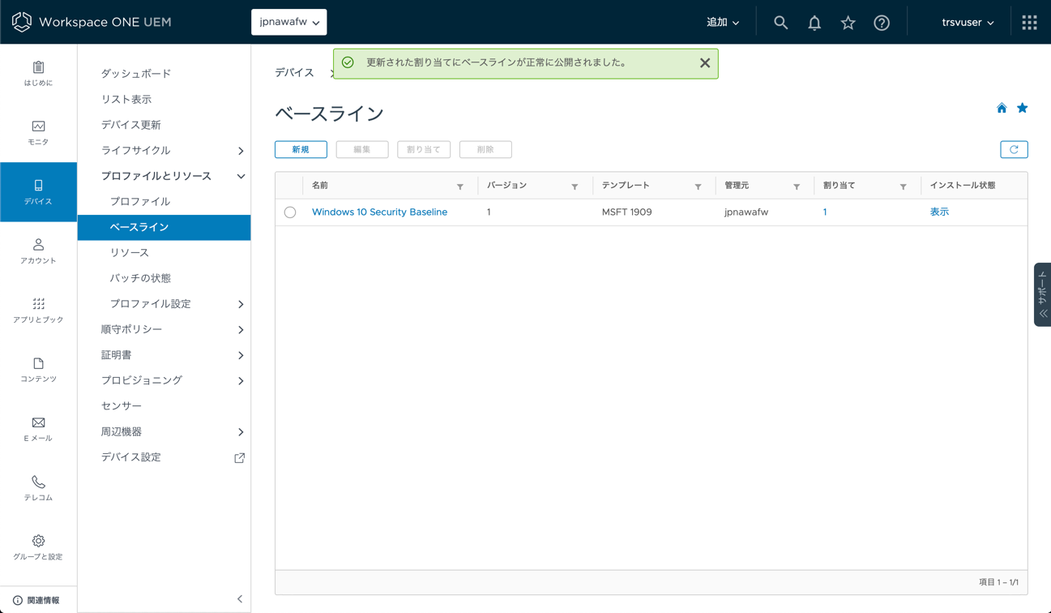Click the 項目 1 – 1/1 footer text
Viewport: 1051px width, 613px height.
click(998, 582)
